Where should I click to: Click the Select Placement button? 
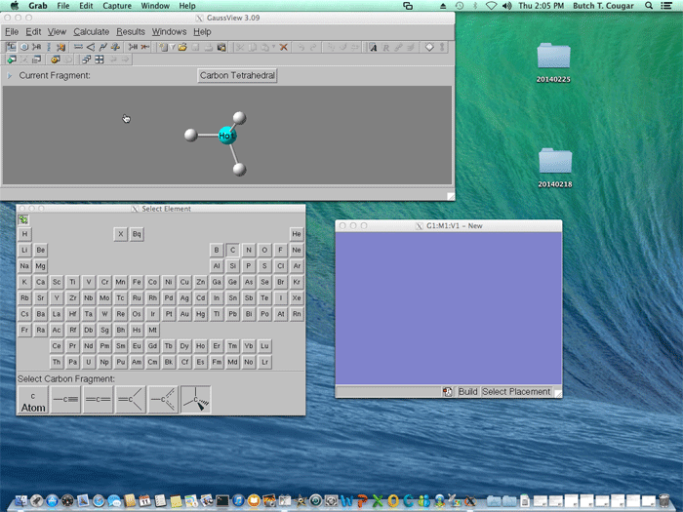pyautogui.click(x=516, y=392)
